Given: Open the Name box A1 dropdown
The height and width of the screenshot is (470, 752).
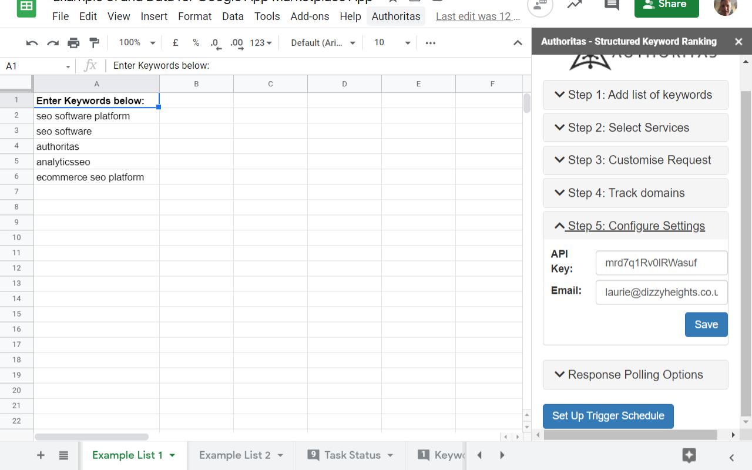Looking at the screenshot, I should point(68,66).
